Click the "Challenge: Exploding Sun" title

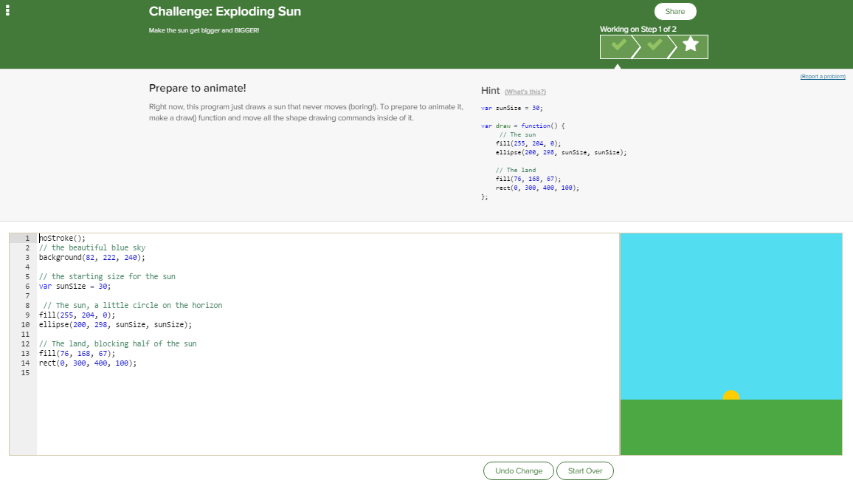224,12
